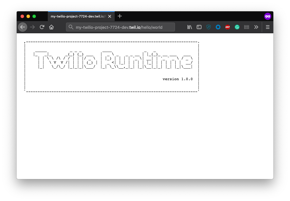
Task: Expand the overflow toolbar double-chevron
Action: [x=256, y=27]
